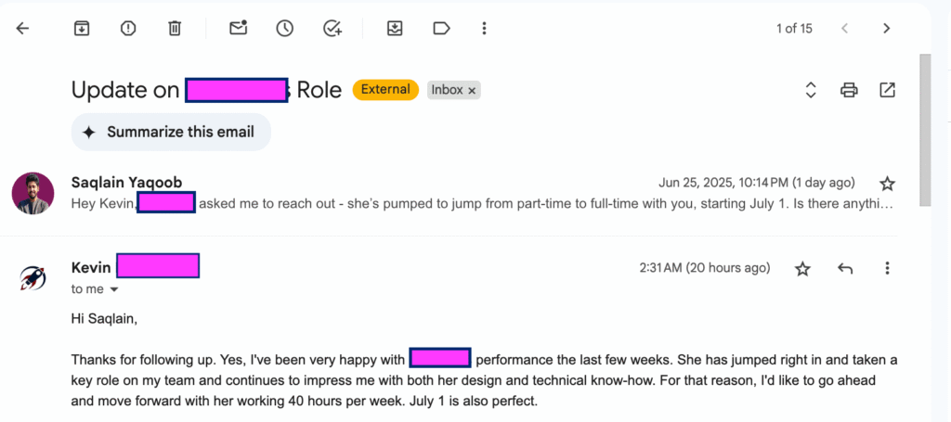Viewport: 951px width, 422px height.
Task: Go to the next conversation
Action: [x=887, y=28]
